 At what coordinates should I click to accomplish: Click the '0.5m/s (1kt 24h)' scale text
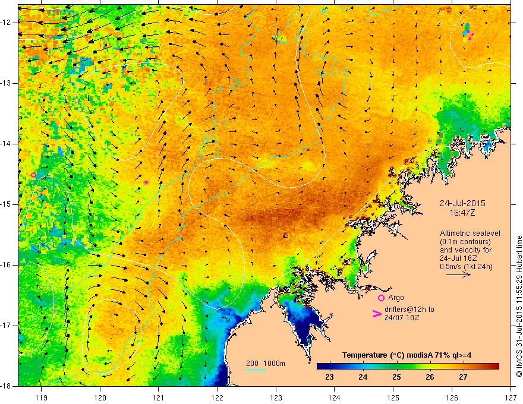pyautogui.click(x=466, y=267)
